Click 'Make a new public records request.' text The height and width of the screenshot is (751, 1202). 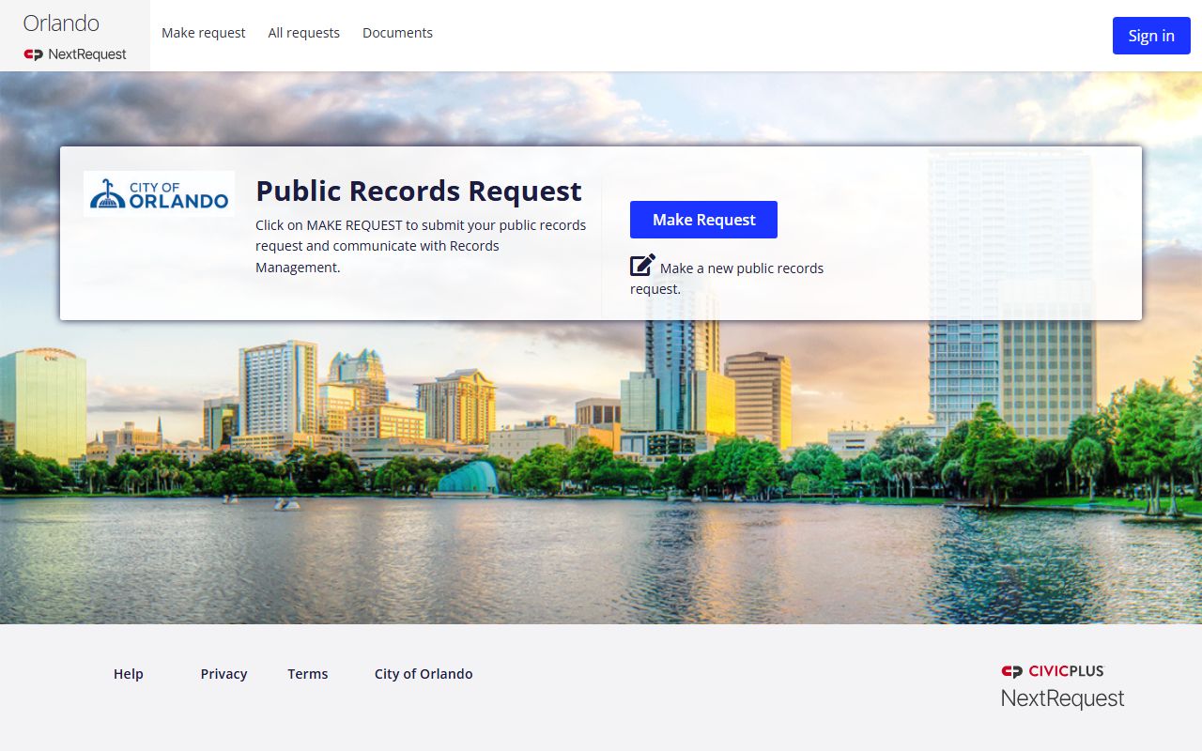[727, 278]
